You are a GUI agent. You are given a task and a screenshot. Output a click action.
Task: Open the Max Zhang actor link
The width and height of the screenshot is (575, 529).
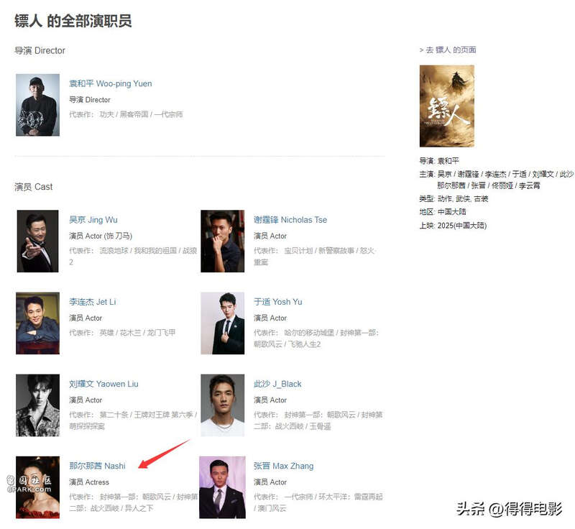pyautogui.click(x=283, y=466)
